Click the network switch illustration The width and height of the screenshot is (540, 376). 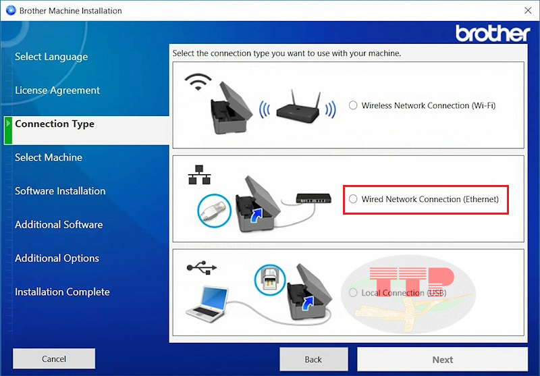tap(314, 198)
